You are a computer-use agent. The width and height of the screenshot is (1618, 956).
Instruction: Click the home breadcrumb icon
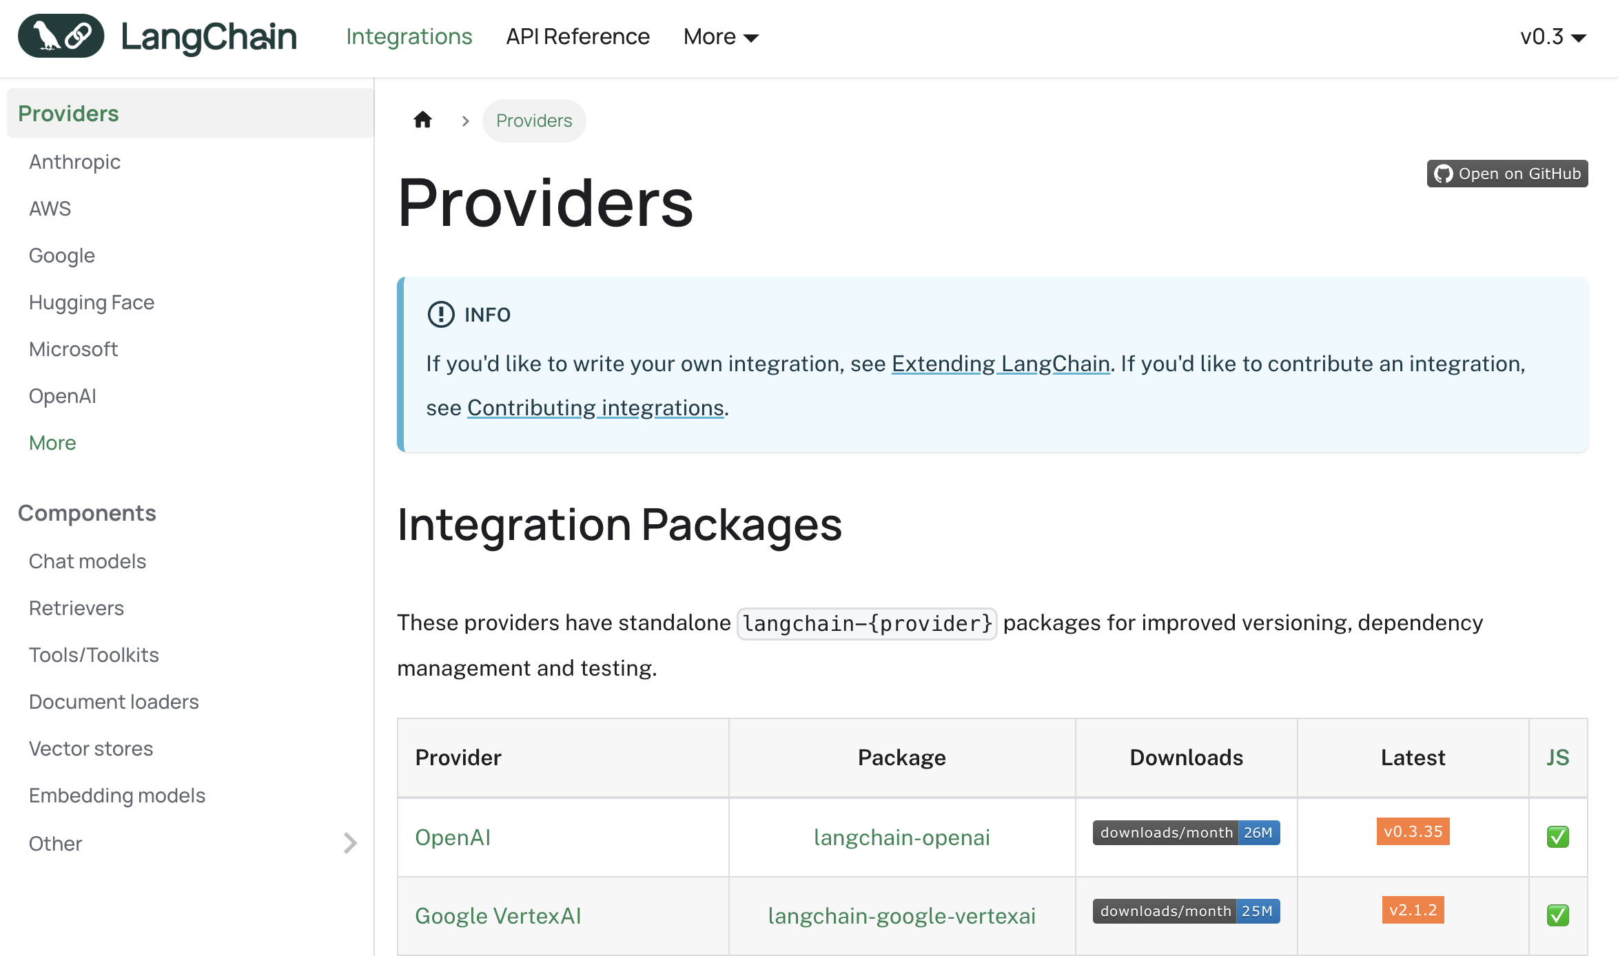[x=422, y=121]
